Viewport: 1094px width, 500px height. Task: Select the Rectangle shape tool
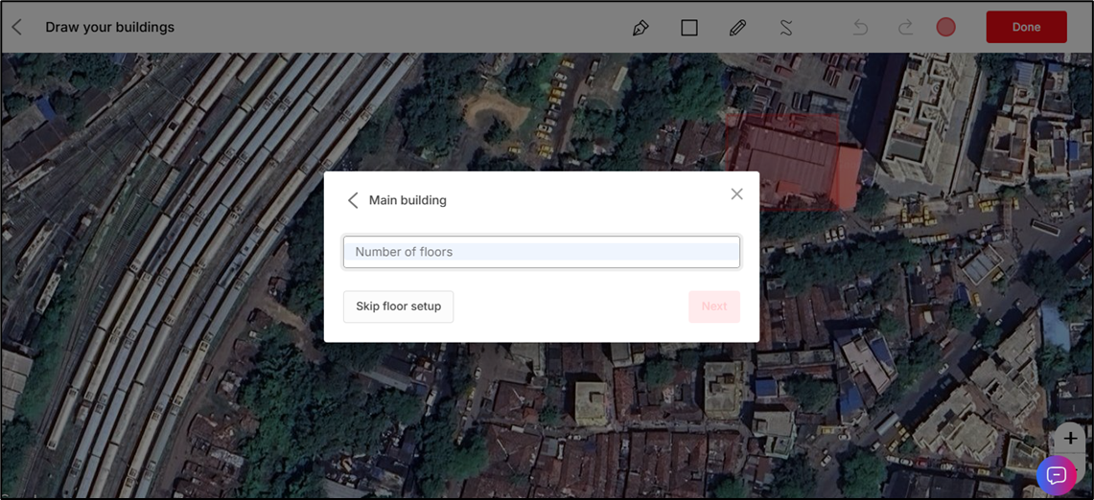(x=689, y=28)
